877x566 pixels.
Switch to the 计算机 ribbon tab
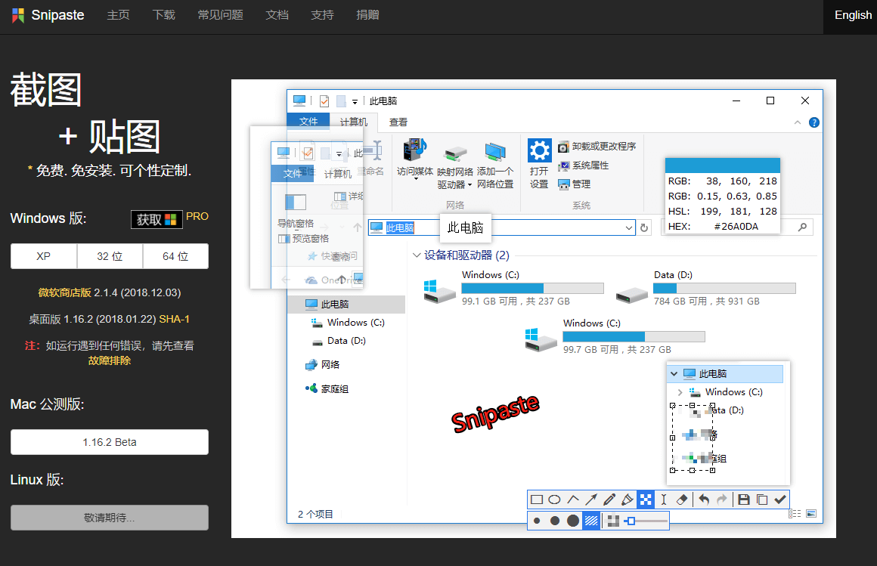[x=354, y=122]
